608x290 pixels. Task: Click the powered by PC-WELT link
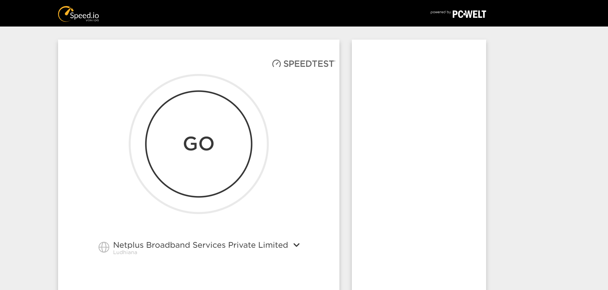pos(458,13)
